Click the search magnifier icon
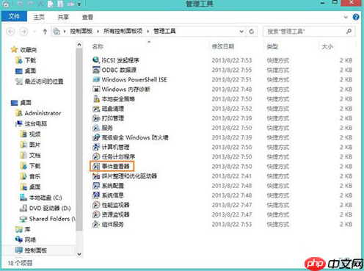This screenshot has height=271, width=364. click(x=349, y=31)
